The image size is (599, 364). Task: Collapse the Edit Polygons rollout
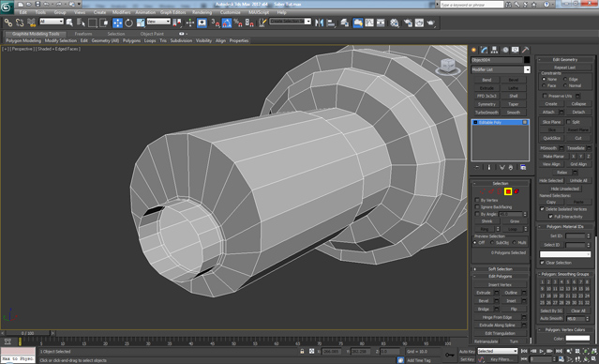tap(500, 276)
